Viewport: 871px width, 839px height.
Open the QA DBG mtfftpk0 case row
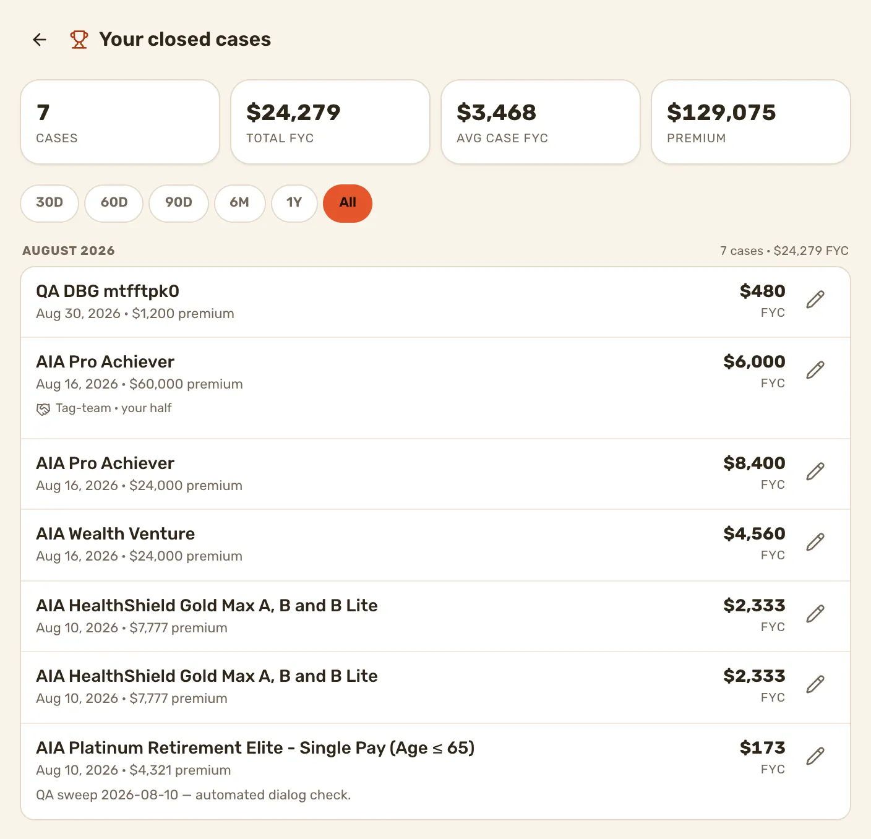coord(435,302)
